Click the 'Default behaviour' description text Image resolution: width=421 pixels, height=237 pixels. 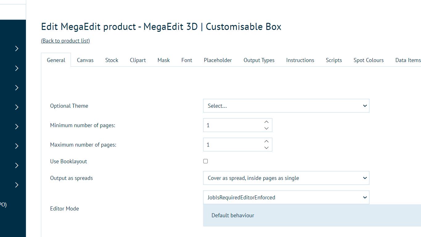(233, 215)
